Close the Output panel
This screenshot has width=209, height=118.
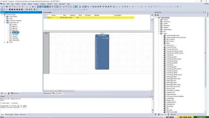[x=153, y=96]
